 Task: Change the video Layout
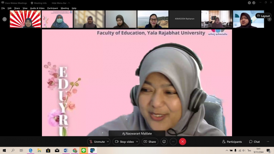pyautogui.click(x=263, y=16)
